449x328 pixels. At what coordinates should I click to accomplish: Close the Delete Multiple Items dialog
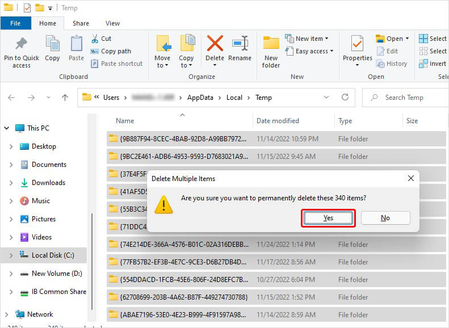[411, 178]
